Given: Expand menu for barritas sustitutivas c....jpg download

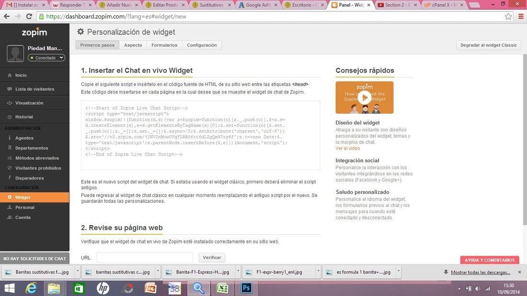Looking at the screenshot, I should 158,272.
